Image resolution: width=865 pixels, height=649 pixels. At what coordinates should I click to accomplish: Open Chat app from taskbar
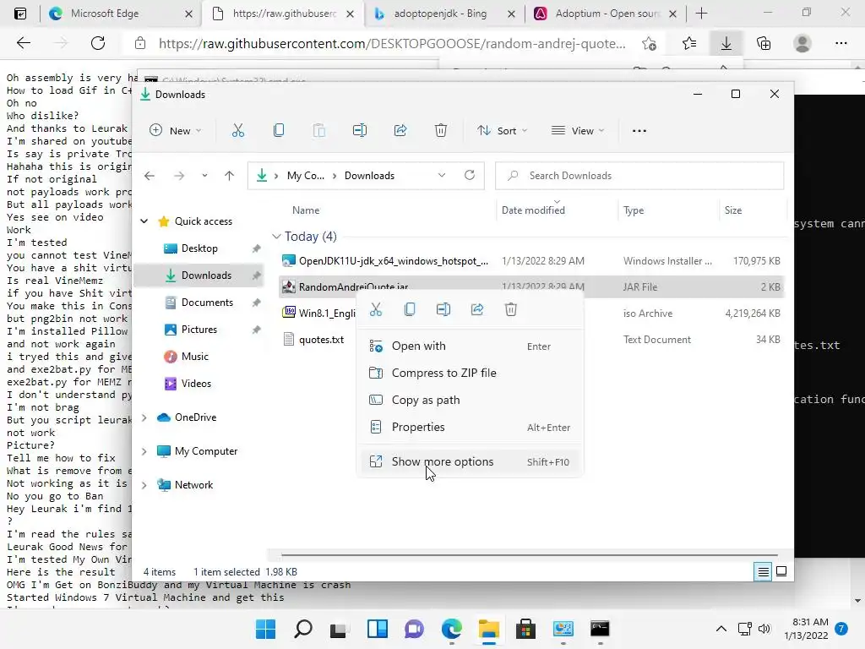[414, 629]
